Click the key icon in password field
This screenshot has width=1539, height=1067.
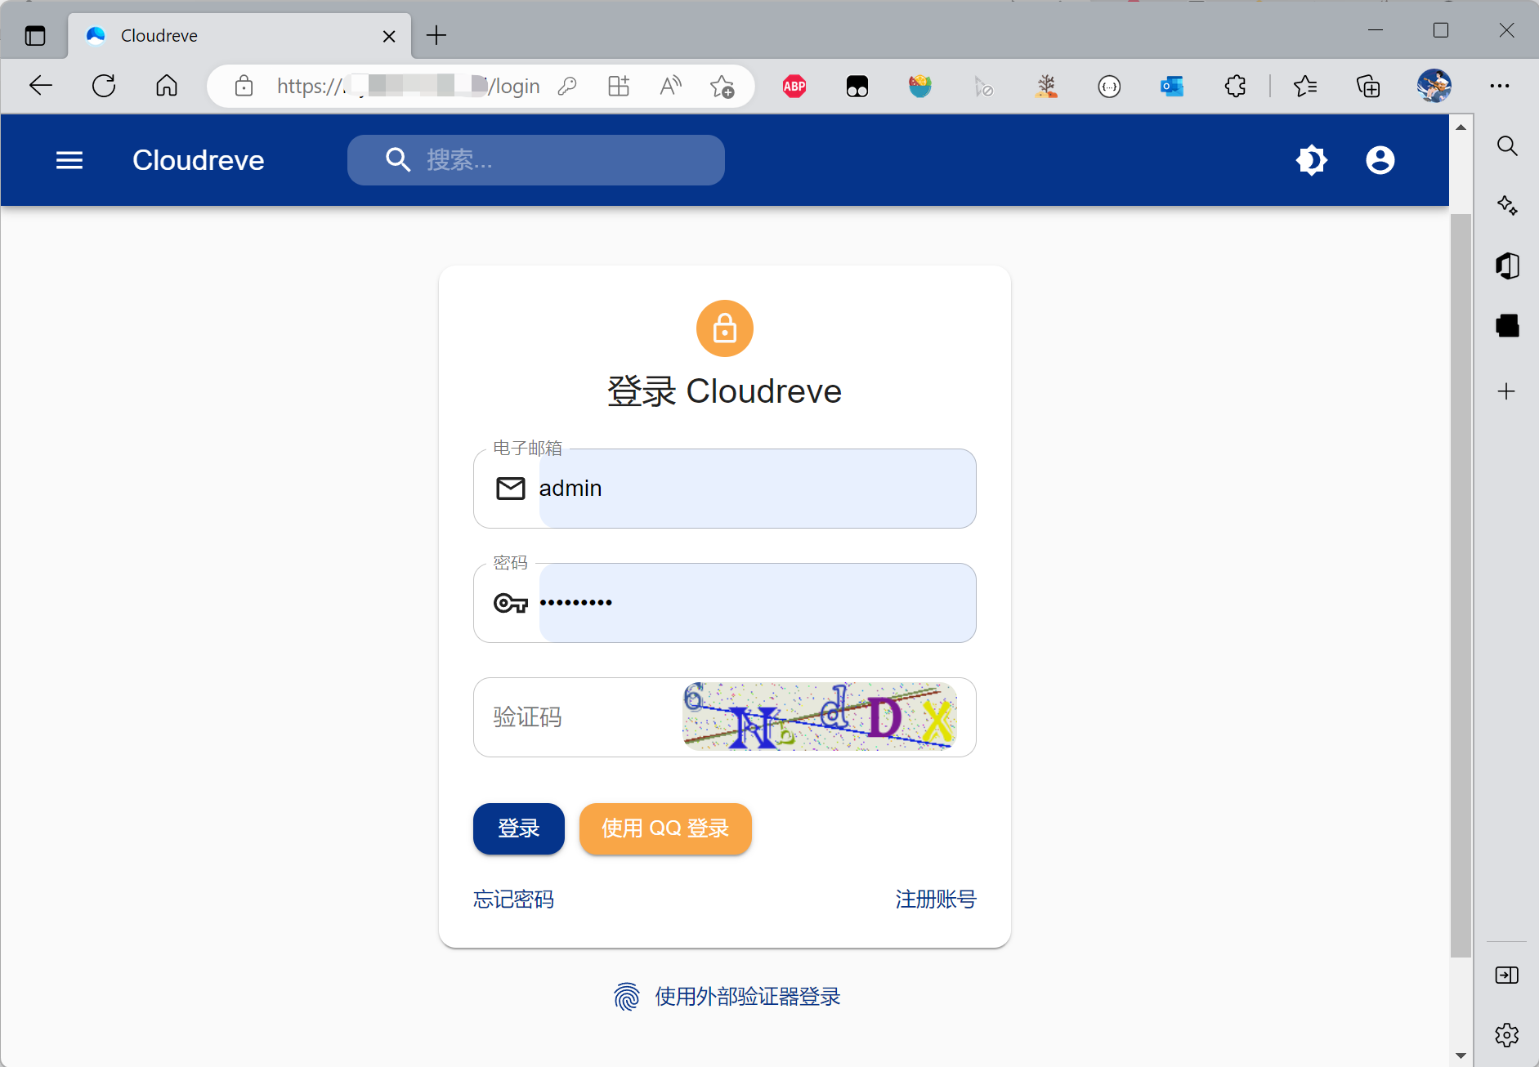point(511,603)
